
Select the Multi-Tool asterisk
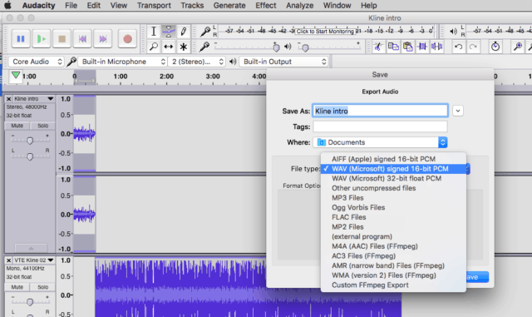click(183, 47)
